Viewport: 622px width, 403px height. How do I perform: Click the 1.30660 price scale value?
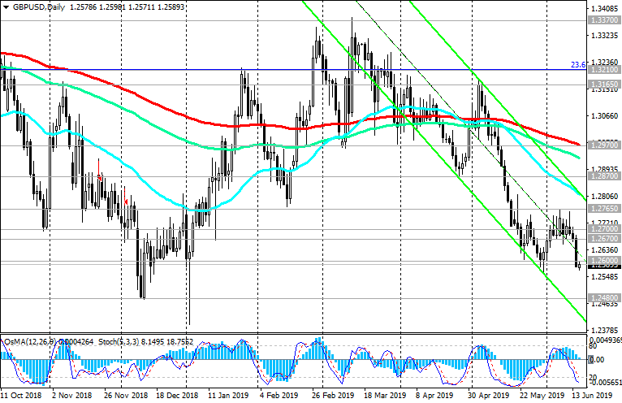click(605, 116)
